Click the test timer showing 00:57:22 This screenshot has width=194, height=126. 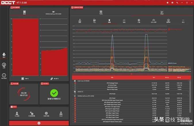point(24,94)
